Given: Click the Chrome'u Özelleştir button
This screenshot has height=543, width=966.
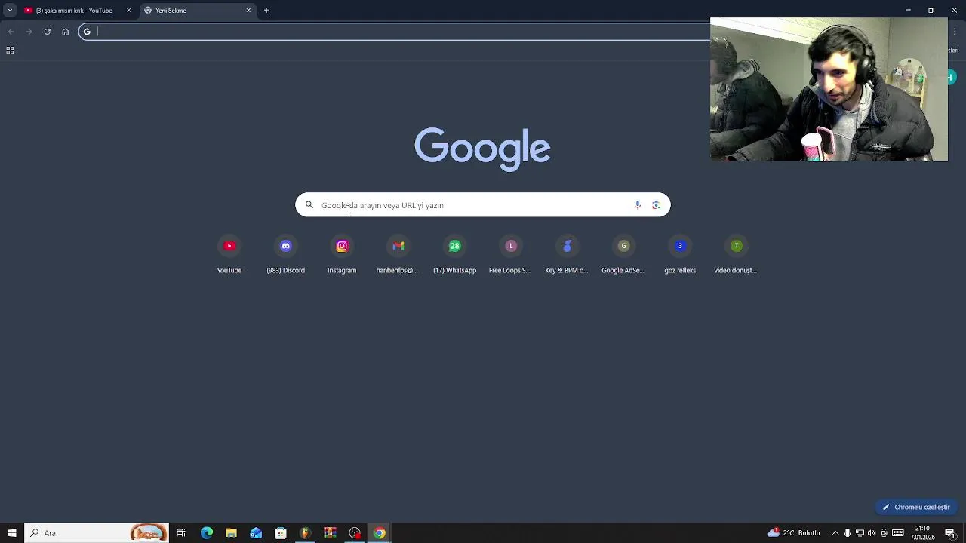Looking at the screenshot, I should [916, 507].
